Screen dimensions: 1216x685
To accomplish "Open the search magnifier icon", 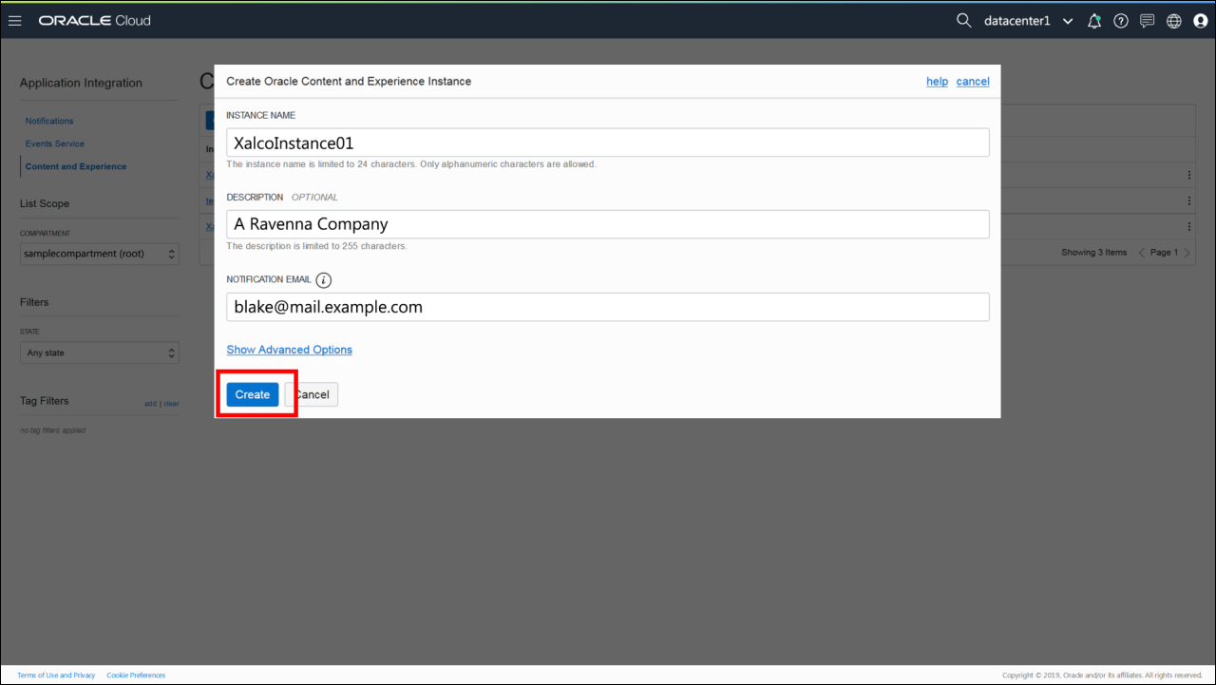I will tap(964, 21).
